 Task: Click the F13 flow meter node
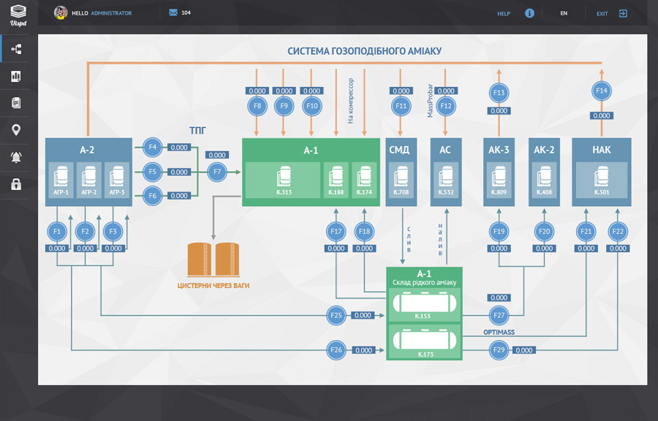point(499,93)
